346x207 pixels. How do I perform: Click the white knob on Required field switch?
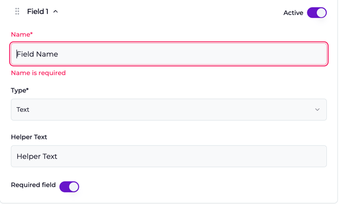74,186
